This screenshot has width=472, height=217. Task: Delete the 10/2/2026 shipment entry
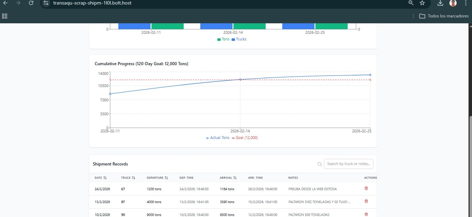pyautogui.click(x=366, y=214)
